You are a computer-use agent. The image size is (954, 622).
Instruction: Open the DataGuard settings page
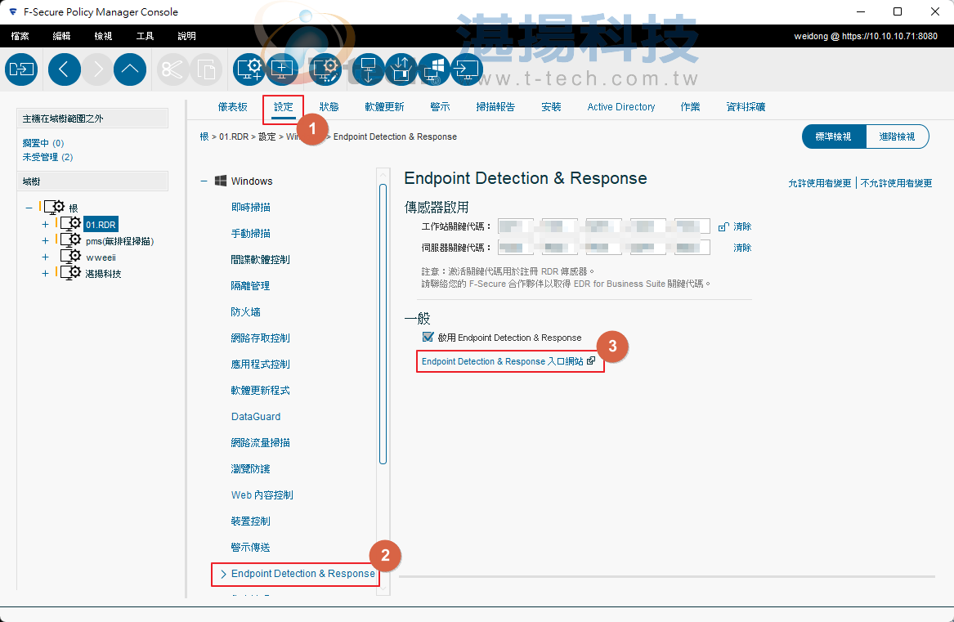(256, 417)
